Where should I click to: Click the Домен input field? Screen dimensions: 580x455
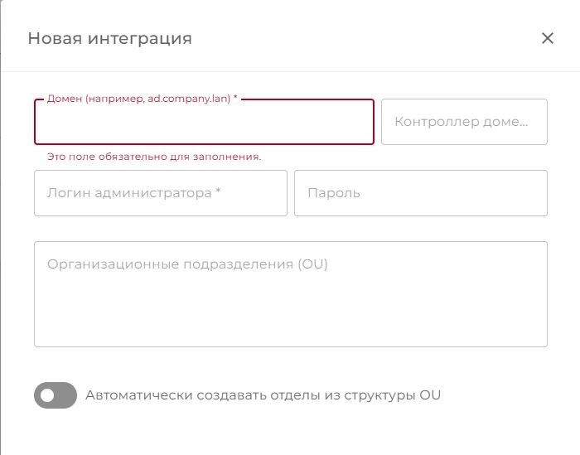point(204,123)
